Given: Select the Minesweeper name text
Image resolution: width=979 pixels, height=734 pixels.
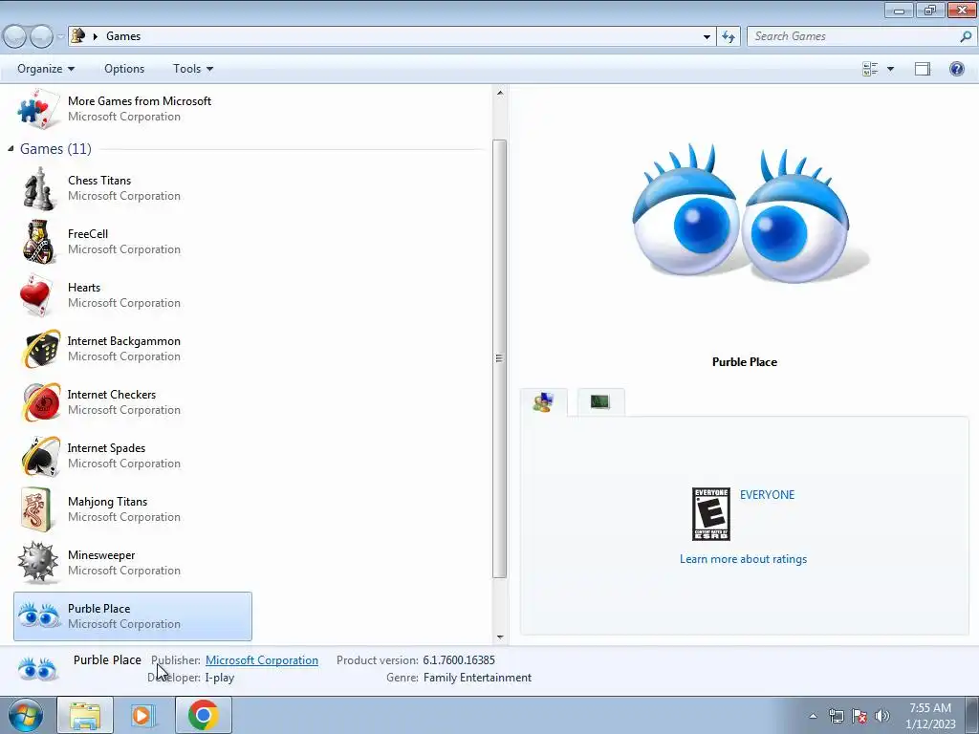Looking at the screenshot, I should coord(101,555).
